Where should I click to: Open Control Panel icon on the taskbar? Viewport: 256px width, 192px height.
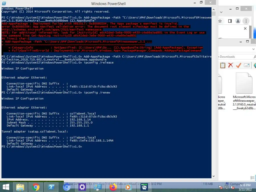click(x=98, y=187)
